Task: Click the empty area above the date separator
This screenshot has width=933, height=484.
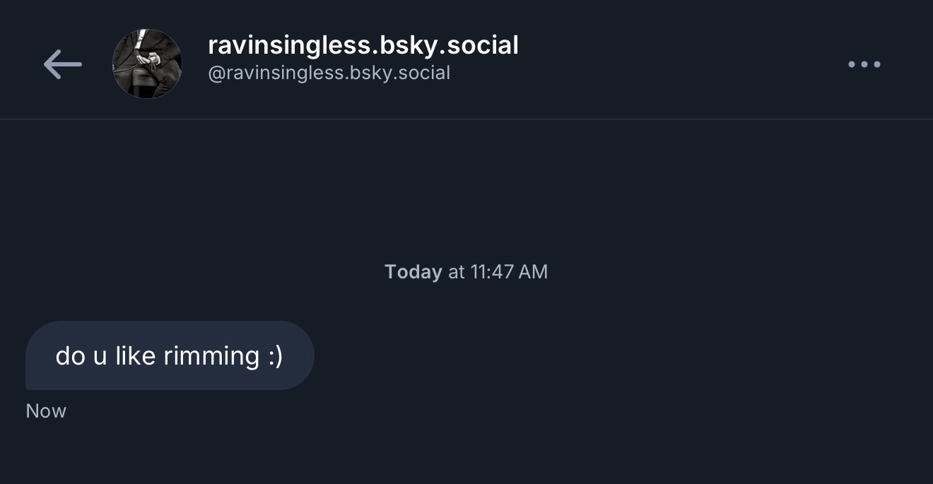Action: 466,191
